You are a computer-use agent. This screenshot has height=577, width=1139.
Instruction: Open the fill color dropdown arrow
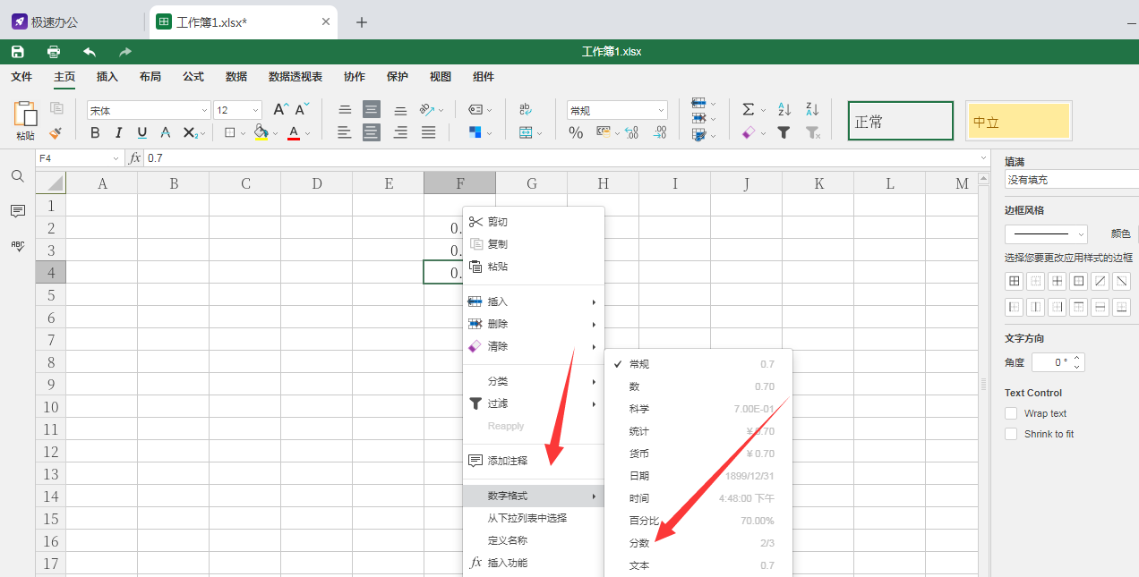pyautogui.click(x=275, y=133)
